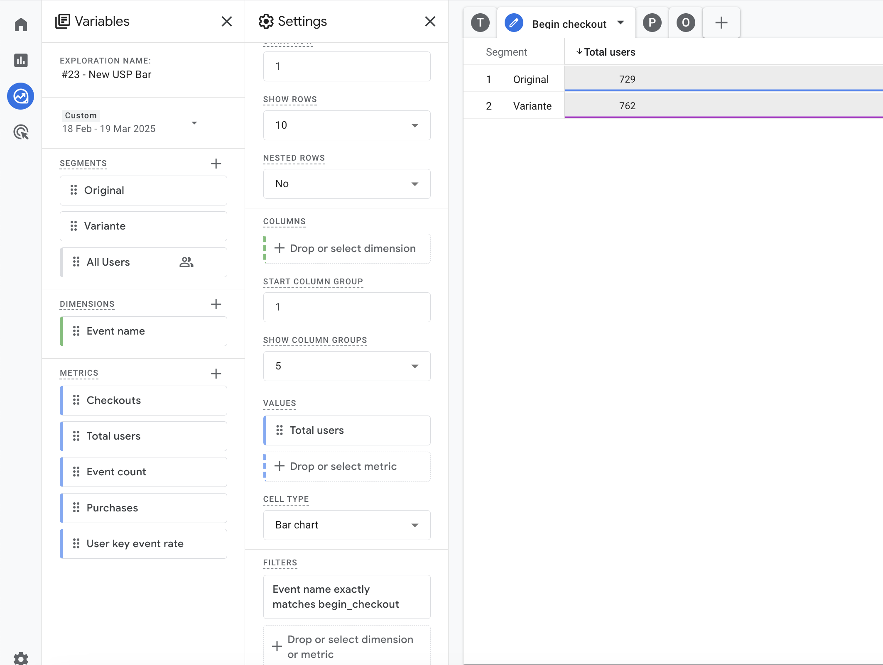Click the users icon on All Users segment
This screenshot has width=883, height=665.
click(x=186, y=262)
